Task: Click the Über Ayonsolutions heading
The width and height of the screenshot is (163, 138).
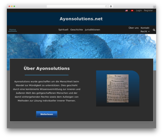Action: pyautogui.click(x=47, y=69)
